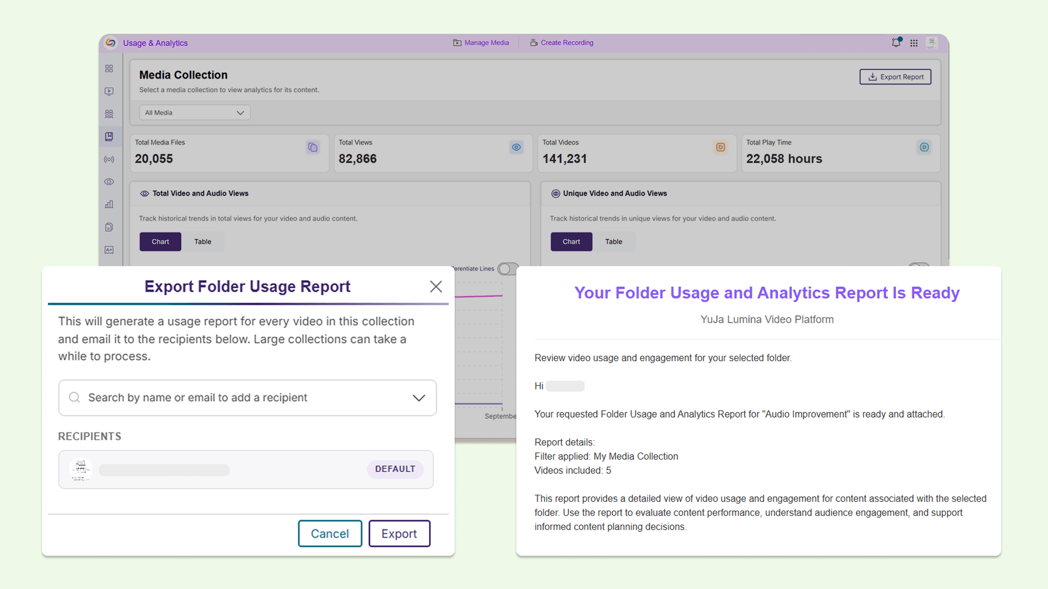The image size is (1048, 589).
Task: Select Table tab under Unique Video and Audio Views
Action: [614, 242]
